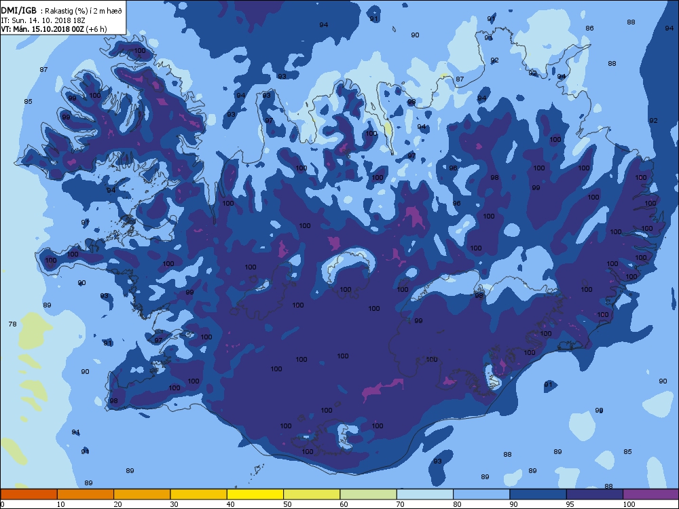Image resolution: width=679 pixels, height=509 pixels.
Task: Pick the orange 10–20 legend swatch
Action: click(x=86, y=494)
